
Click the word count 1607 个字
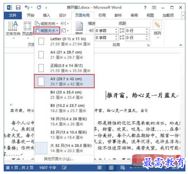[x=48, y=168]
